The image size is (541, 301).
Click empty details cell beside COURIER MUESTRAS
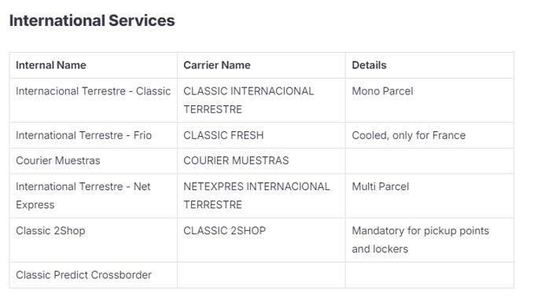[x=429, y=160]
